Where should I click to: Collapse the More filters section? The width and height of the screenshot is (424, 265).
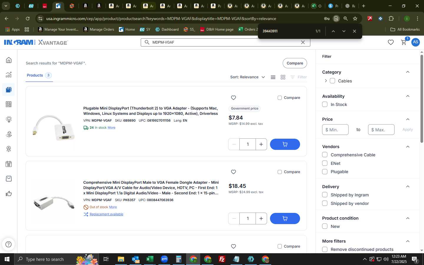coord(408,241)
